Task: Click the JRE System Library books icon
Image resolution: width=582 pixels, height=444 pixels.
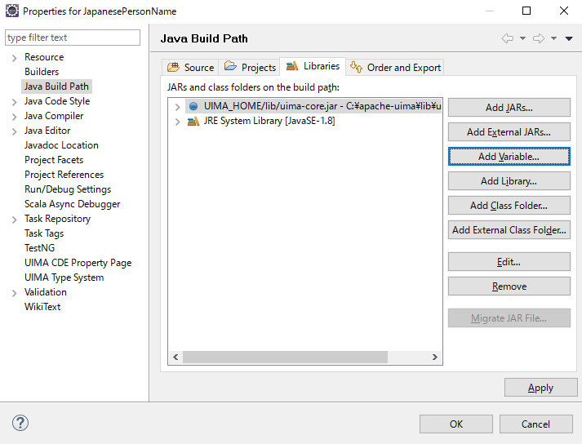Action: point(193,121)
